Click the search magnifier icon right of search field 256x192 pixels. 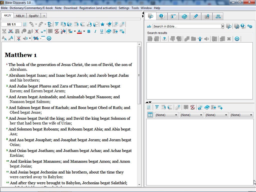pyautogui.click(x=228, y=26)
